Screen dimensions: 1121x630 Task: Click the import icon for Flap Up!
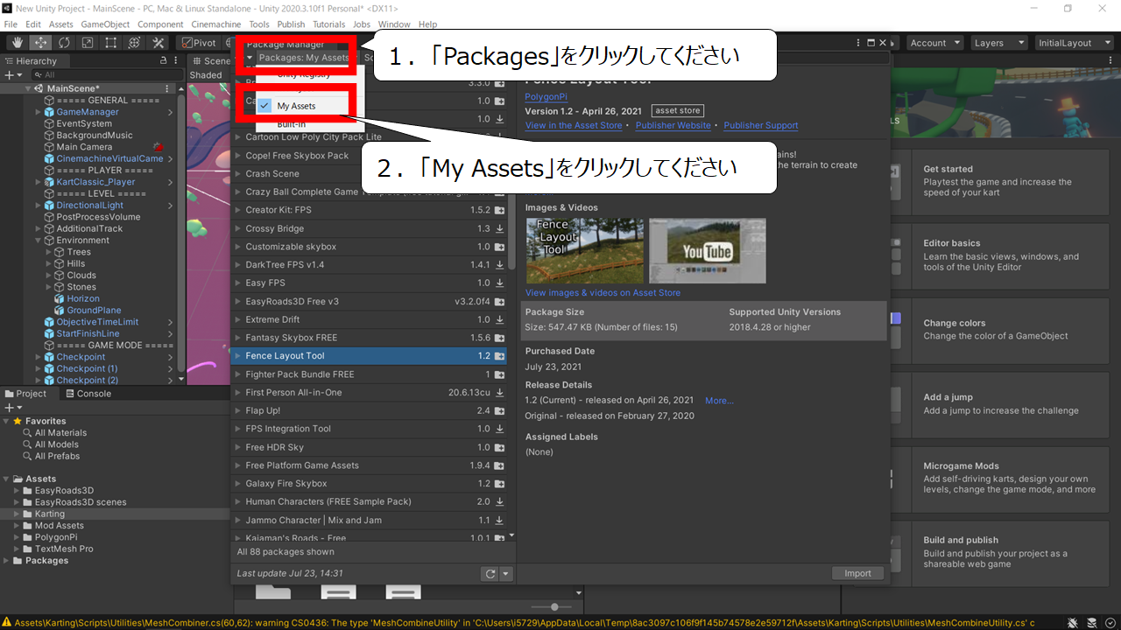pos(499,410)
